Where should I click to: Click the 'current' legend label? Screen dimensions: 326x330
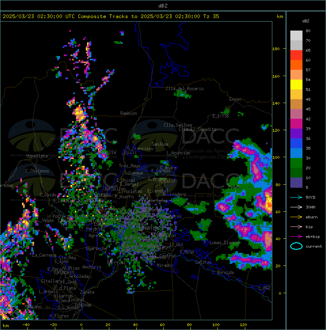(314, 247)
